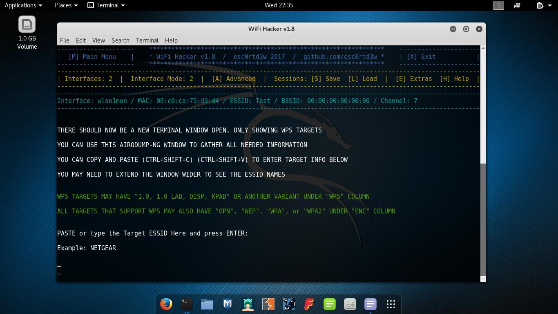Screen dimensions: 558x314
Task: Minimize the WiFi Hacker window
Action: pos(453,29)
